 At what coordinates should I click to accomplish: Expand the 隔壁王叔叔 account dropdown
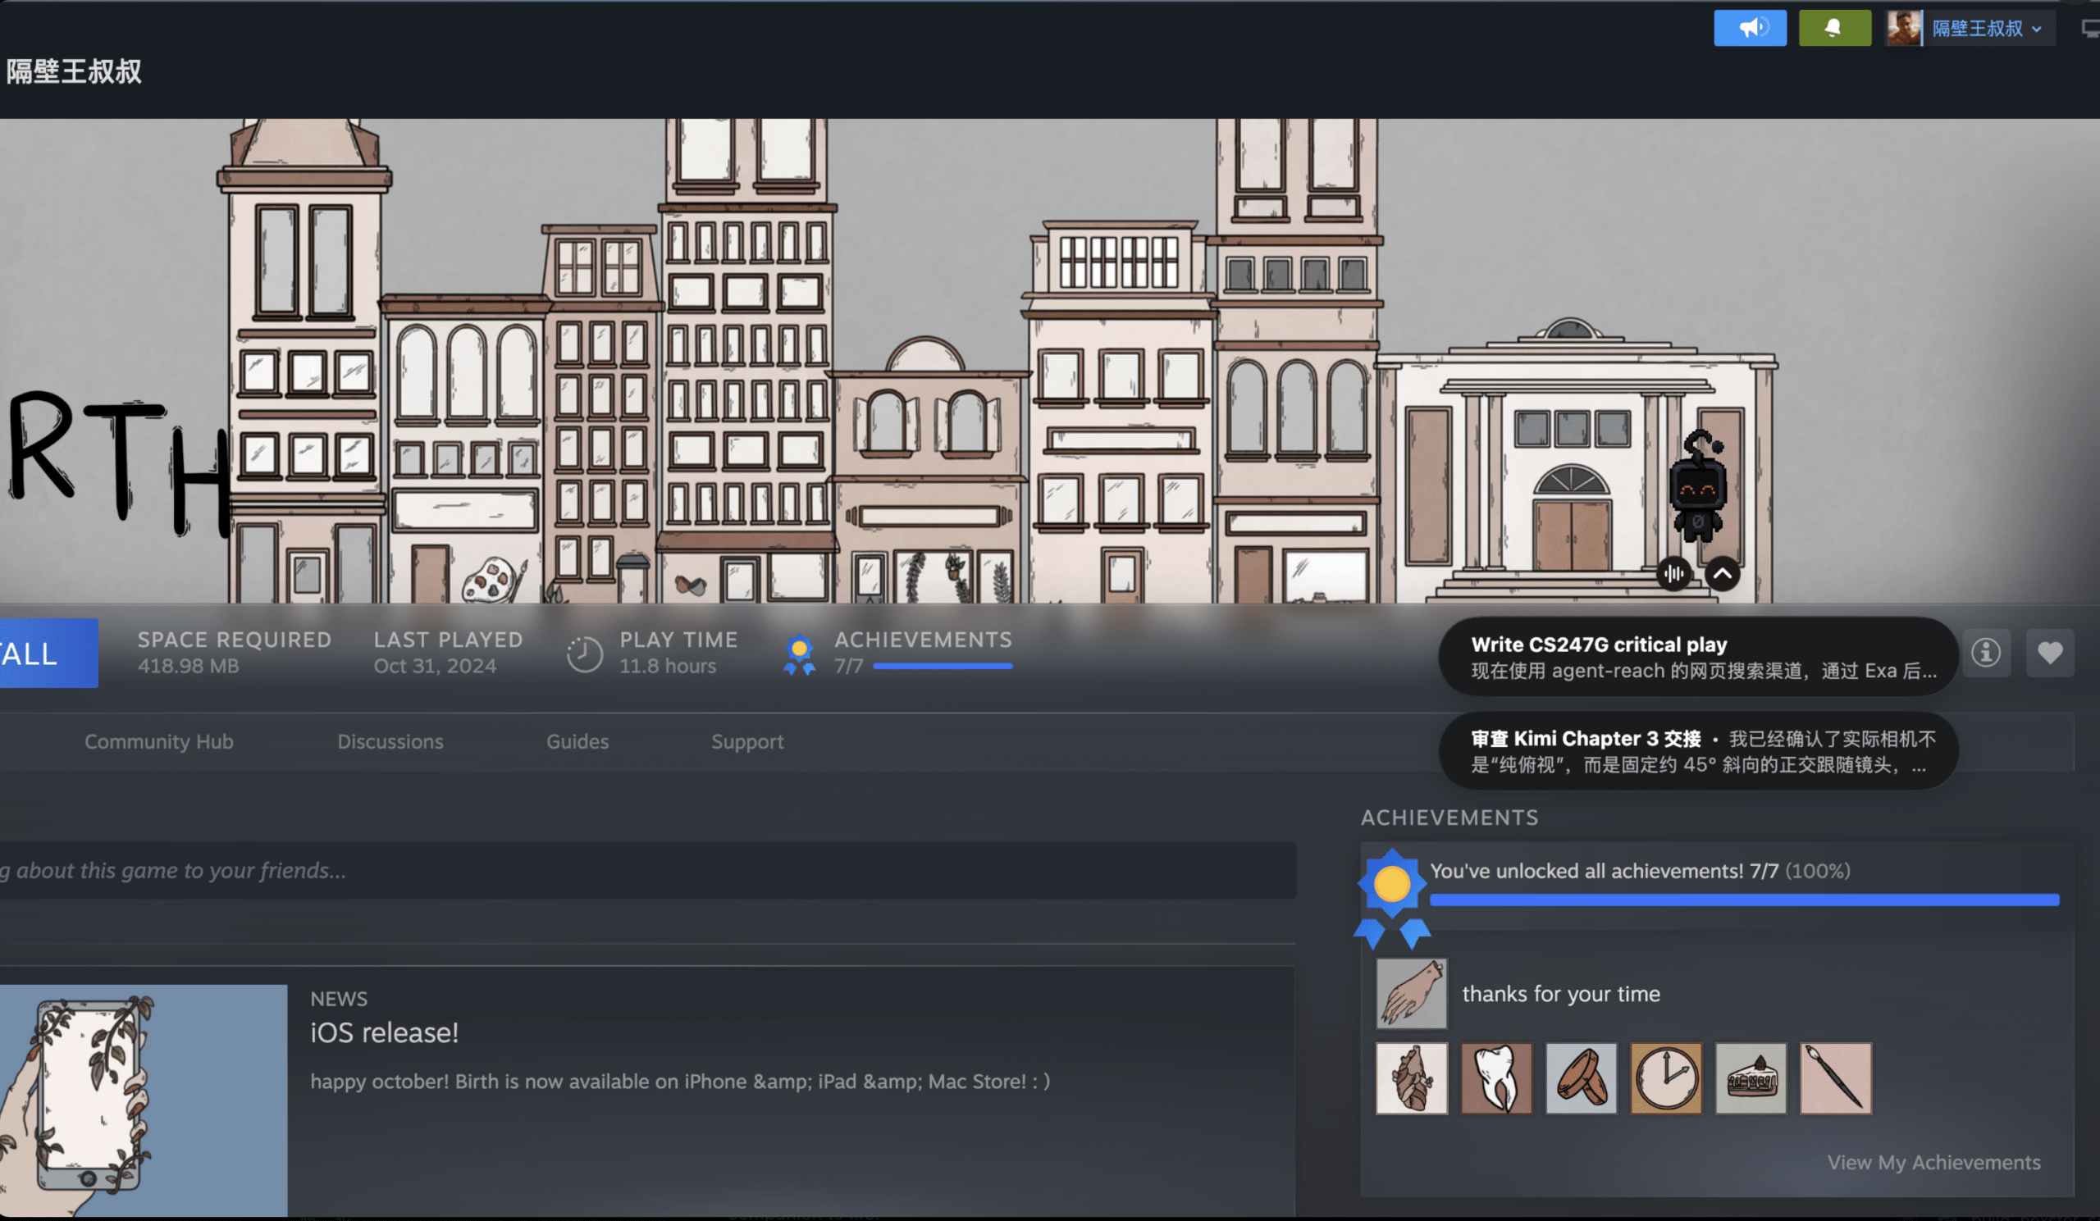click(1987, 29)
